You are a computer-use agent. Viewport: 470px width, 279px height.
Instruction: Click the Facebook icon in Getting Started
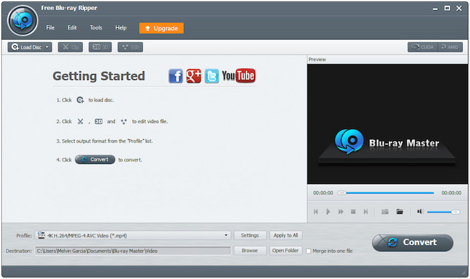coord(175,76)
